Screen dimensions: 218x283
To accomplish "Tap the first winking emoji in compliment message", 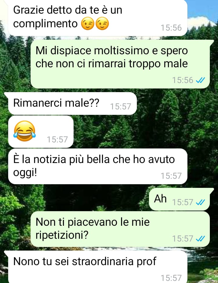I will 88,24.
